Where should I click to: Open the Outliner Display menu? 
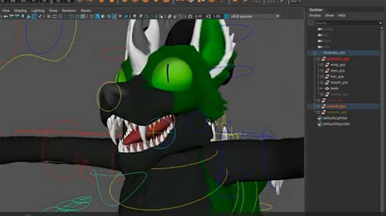tap(315, 15)
